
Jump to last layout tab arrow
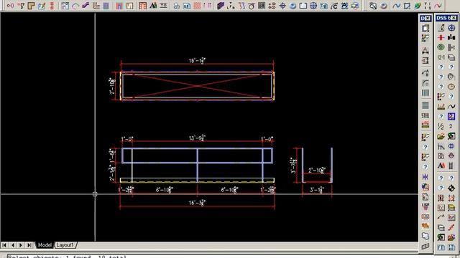tap(29, 245)
